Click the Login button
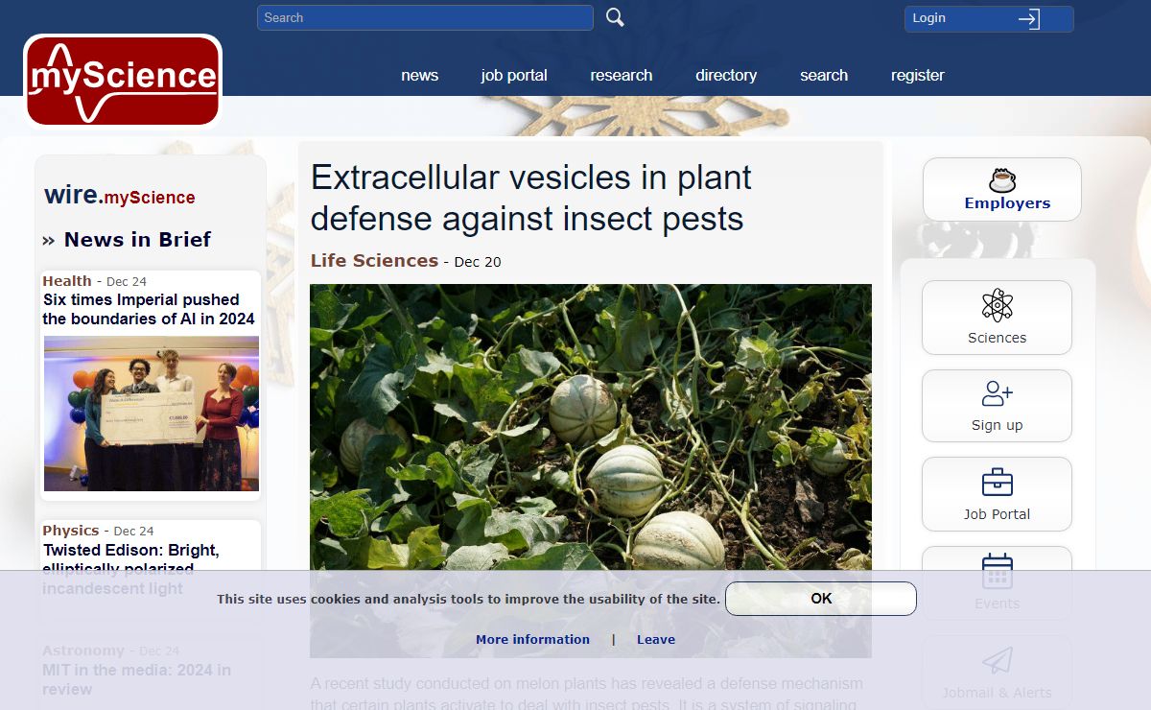Image resolution: width=1151 pixels, height=710 pixels. pyautogui.click(x=989, y=18)
